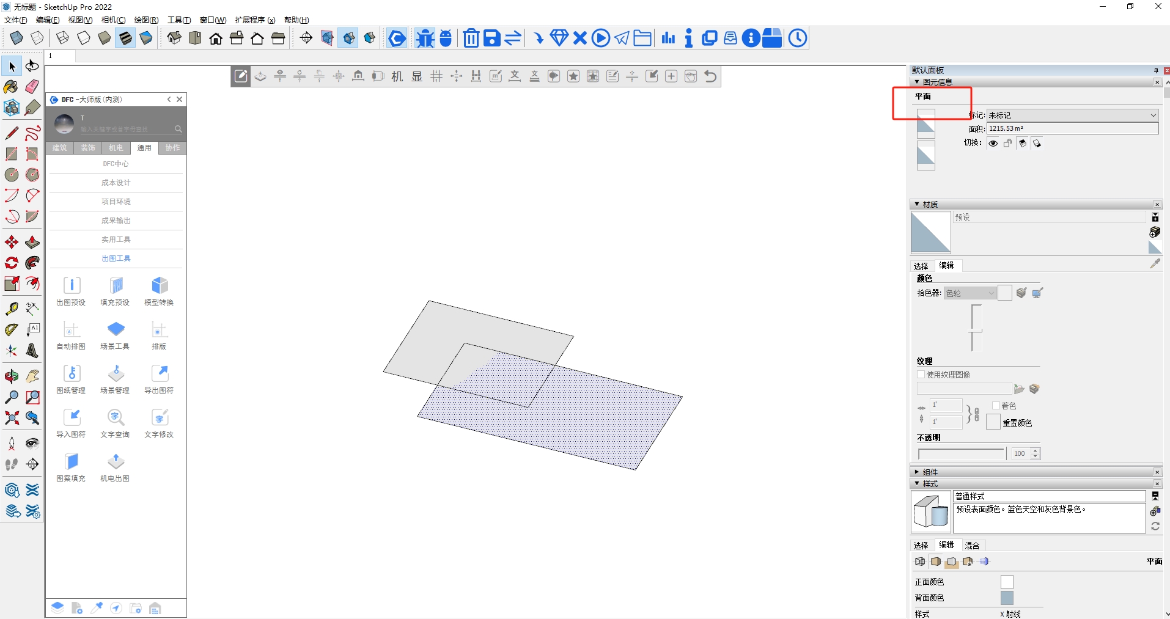Select the Eraser tool in left toolbar
Viewport: 1170px width, 619px height.
32,87
